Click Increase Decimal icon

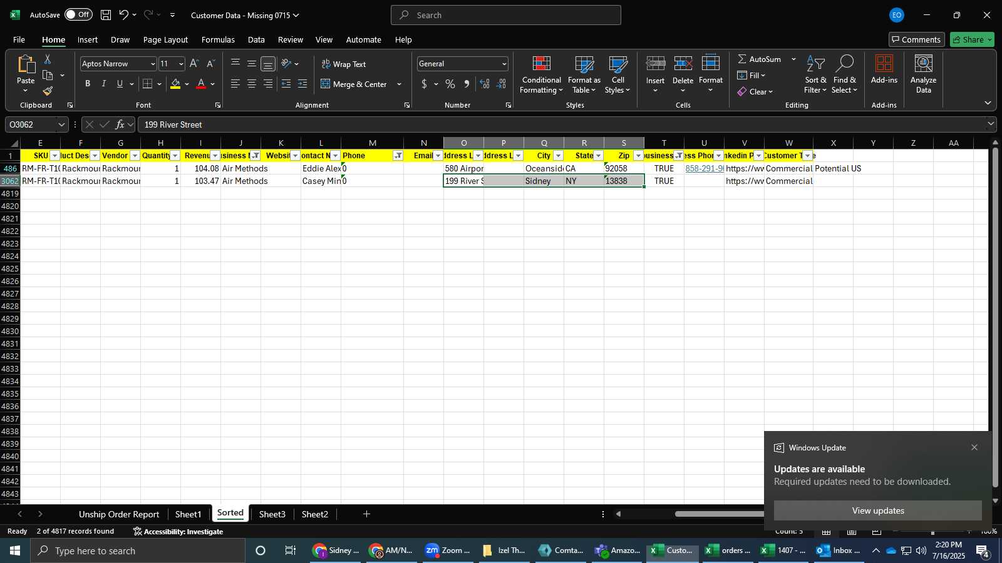(x=485, y=84)
